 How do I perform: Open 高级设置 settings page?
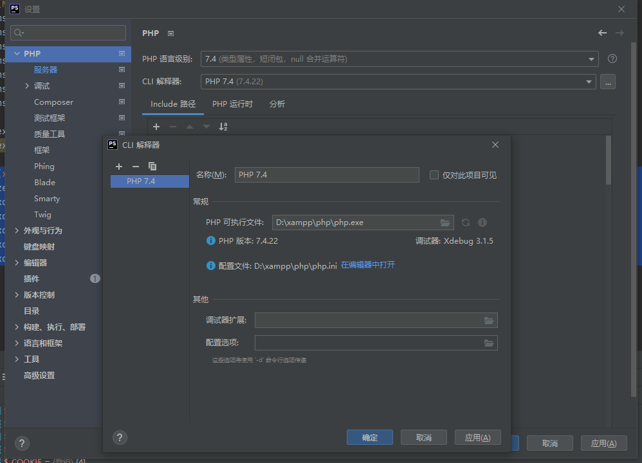coord(39,376)
